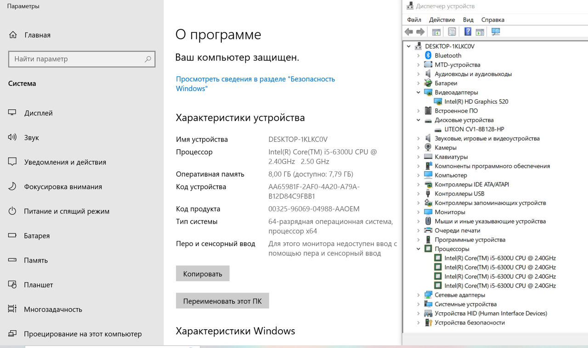
Task: Focus the Найти параметр search field
Action: pyautogui.click(x=82, y=59)
